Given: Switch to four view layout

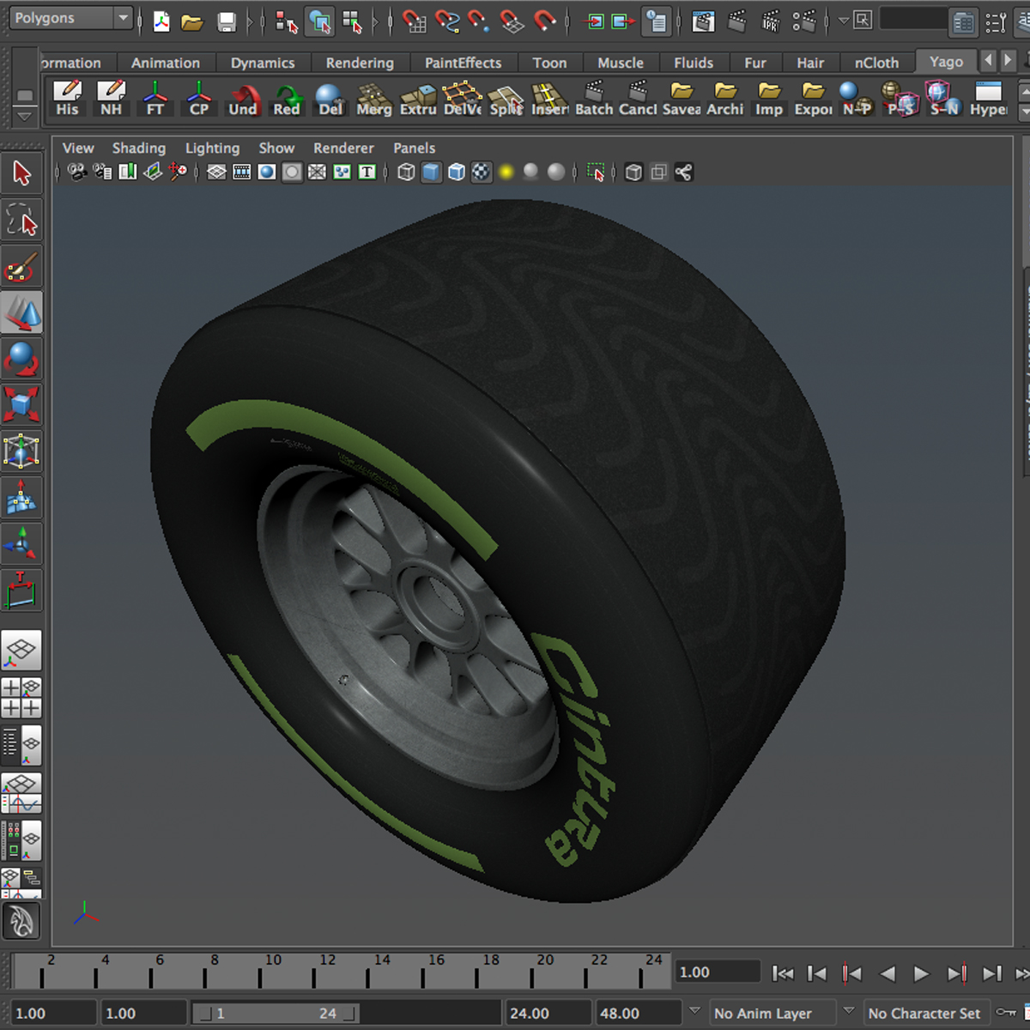Looking at the screenshot, I should (21, 697).
